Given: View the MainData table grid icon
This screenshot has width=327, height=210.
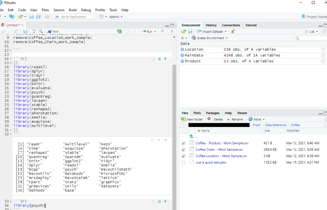Looking at the screenshot, I should coord(323,55).
